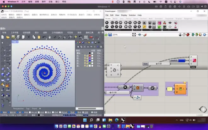The height and width of the screenshot is (130, 208).
Task: Switch to the Front viewport tab
Action: 34,109
